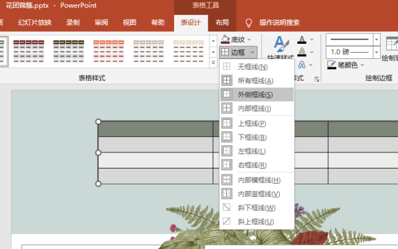Select 无框线 (No Border) option

click(252, 67)
